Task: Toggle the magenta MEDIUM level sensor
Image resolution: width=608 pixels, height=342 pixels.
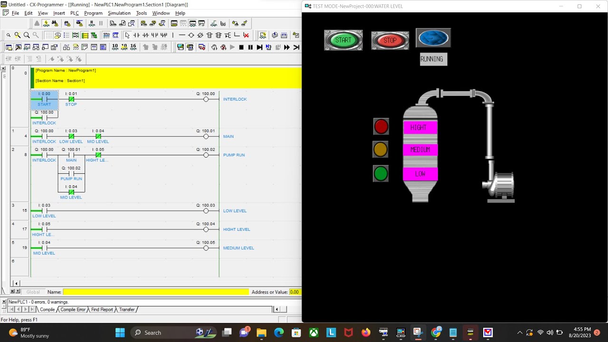Action: click(x=420, y=150)
